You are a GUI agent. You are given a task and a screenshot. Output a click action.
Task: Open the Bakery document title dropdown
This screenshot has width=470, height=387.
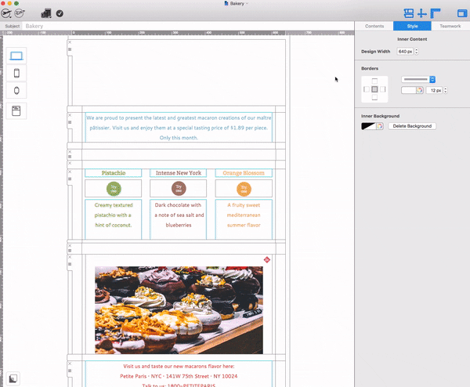coord(237,4)
